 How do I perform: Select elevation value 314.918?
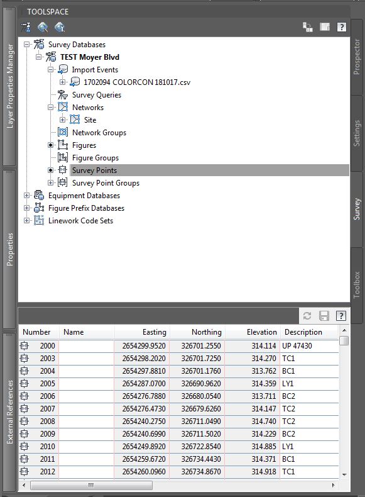pos(253,472)
